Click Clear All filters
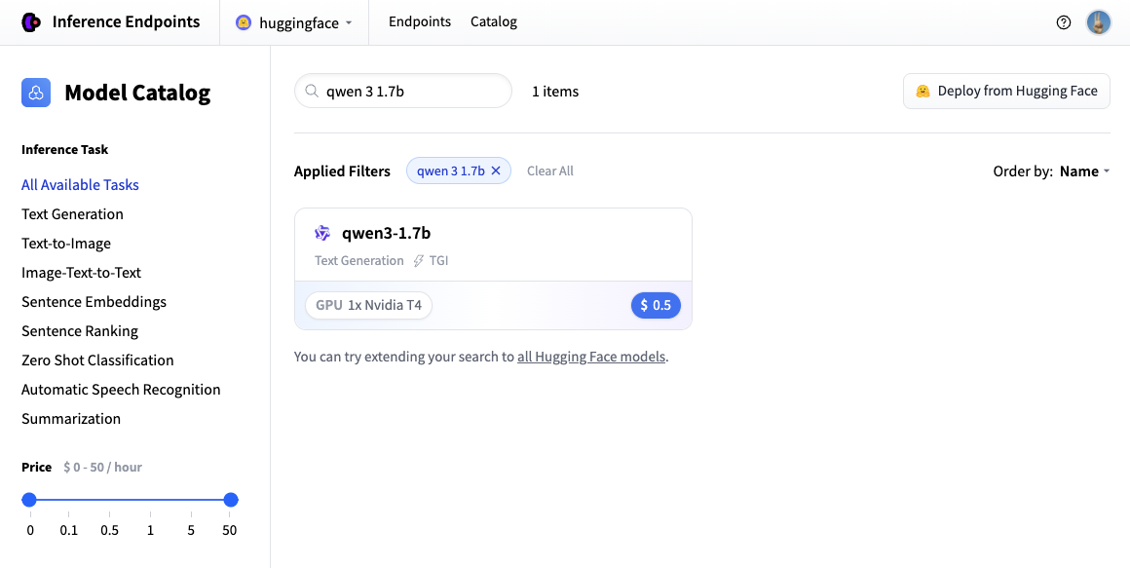Screen dimensions: 1130x568 (x=549, y=170)
